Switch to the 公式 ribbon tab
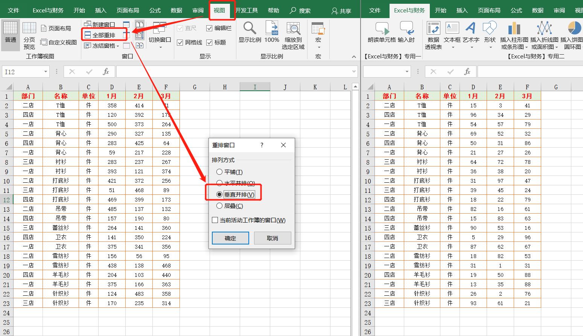The width and height of the screenshot is (583, 336). [155, 10]
